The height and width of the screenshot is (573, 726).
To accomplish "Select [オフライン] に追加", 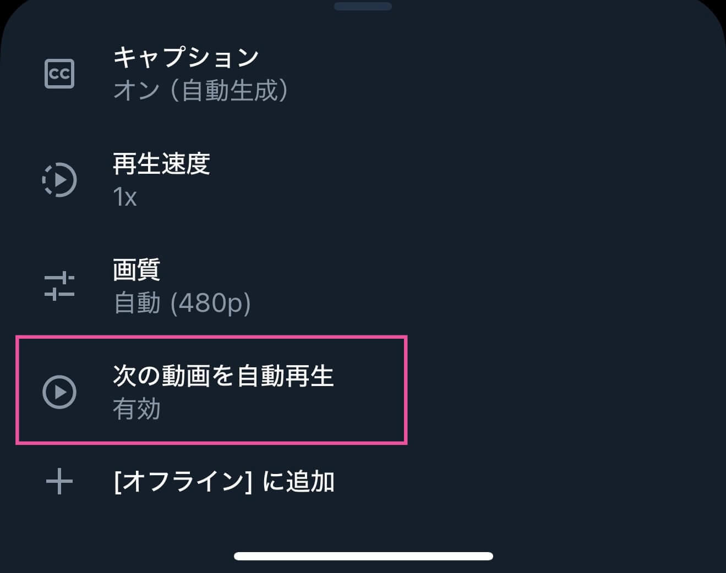I will click(225, 481).
